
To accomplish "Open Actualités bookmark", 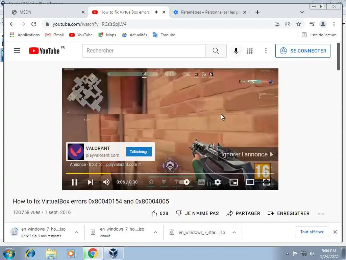I will tap(134, 35).
